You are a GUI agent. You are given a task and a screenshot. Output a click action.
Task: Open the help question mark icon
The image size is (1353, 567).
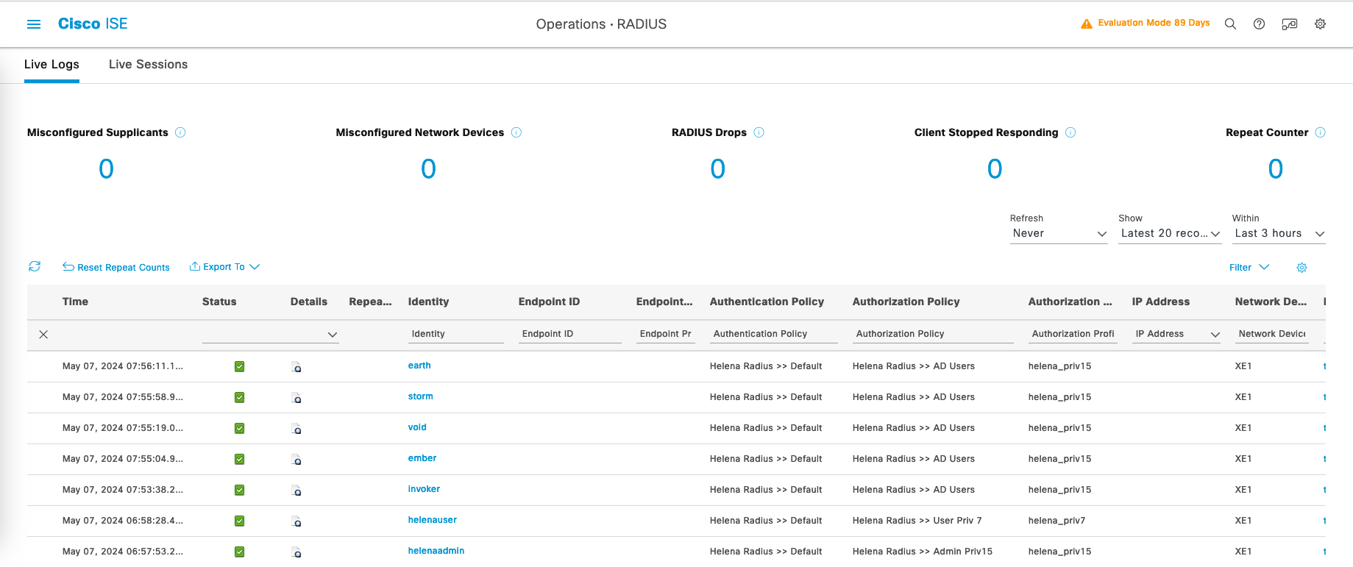click(x=1259, y=24)
